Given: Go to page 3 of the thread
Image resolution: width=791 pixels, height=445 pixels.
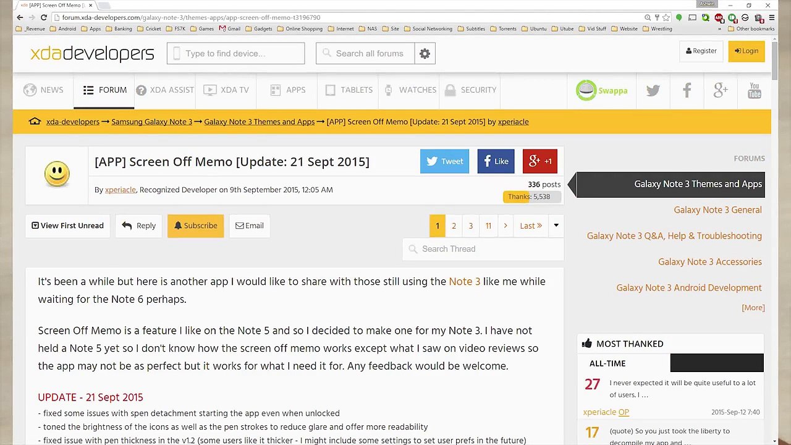Looking at the screenshot, I should 470,226.
